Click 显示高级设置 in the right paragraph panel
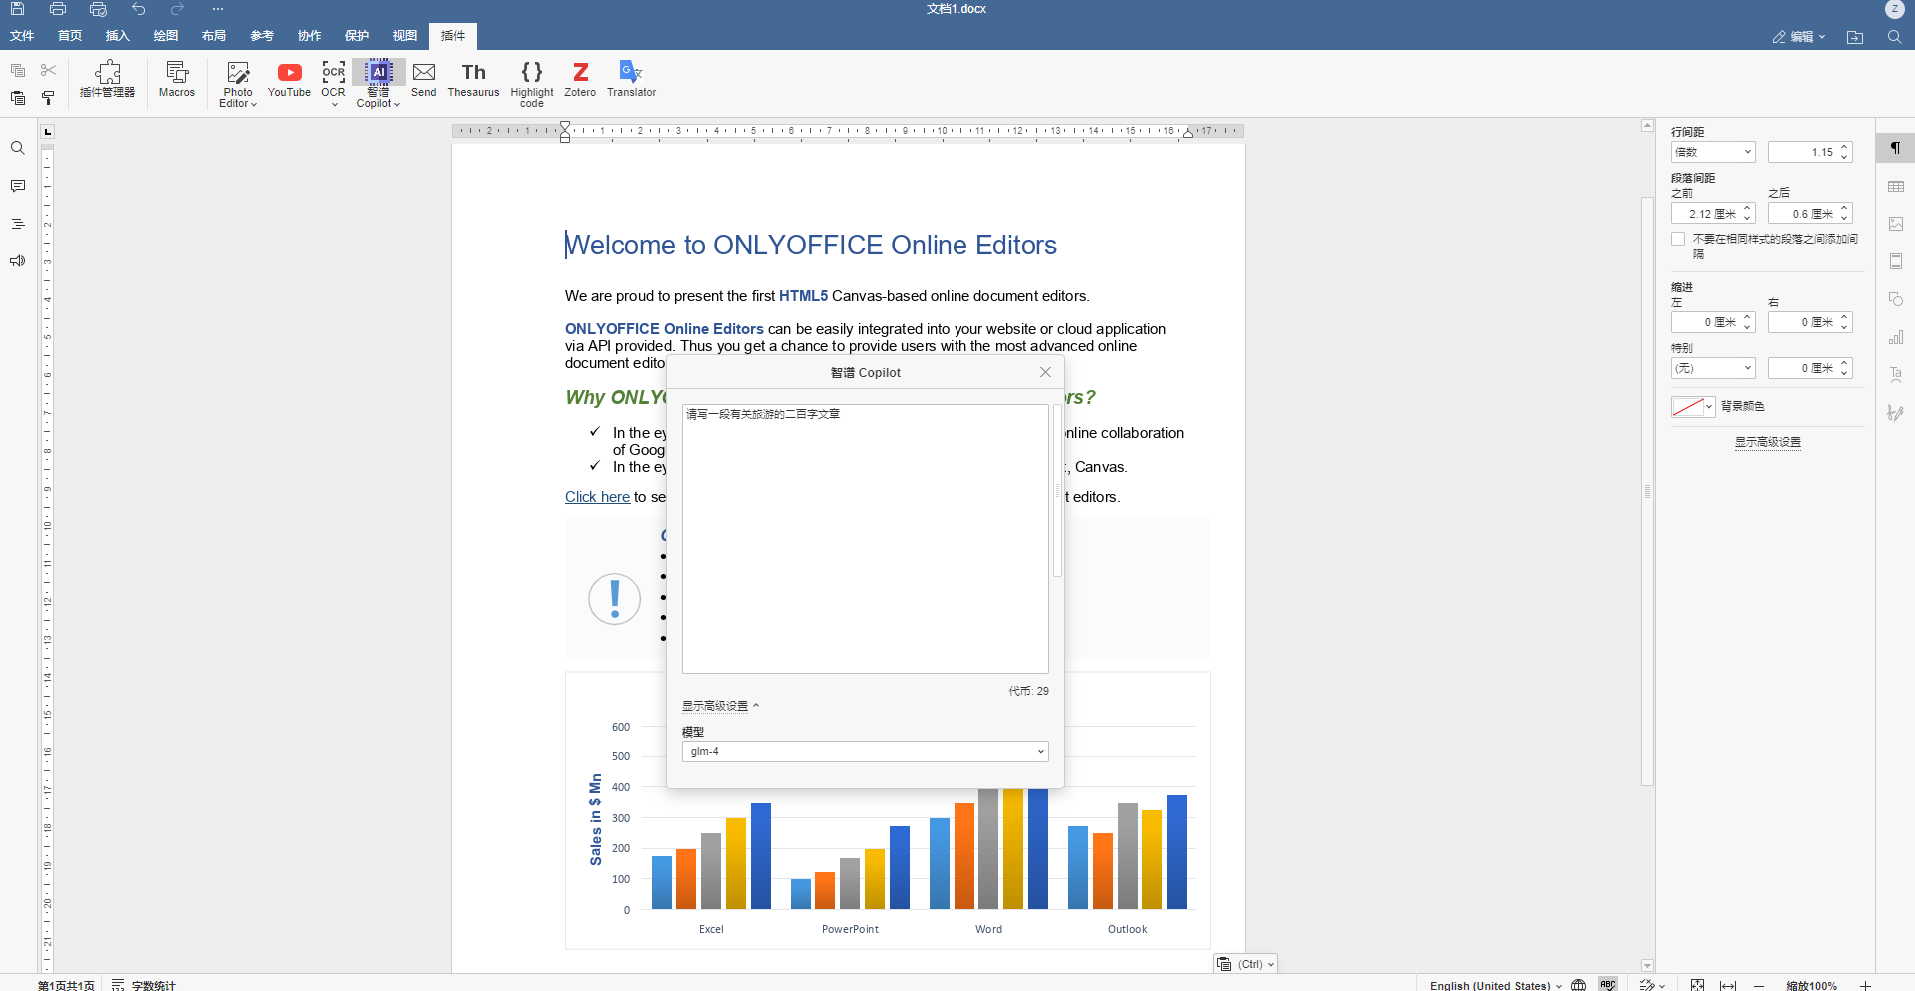 pyautogui.click(x=1767, y=442)
